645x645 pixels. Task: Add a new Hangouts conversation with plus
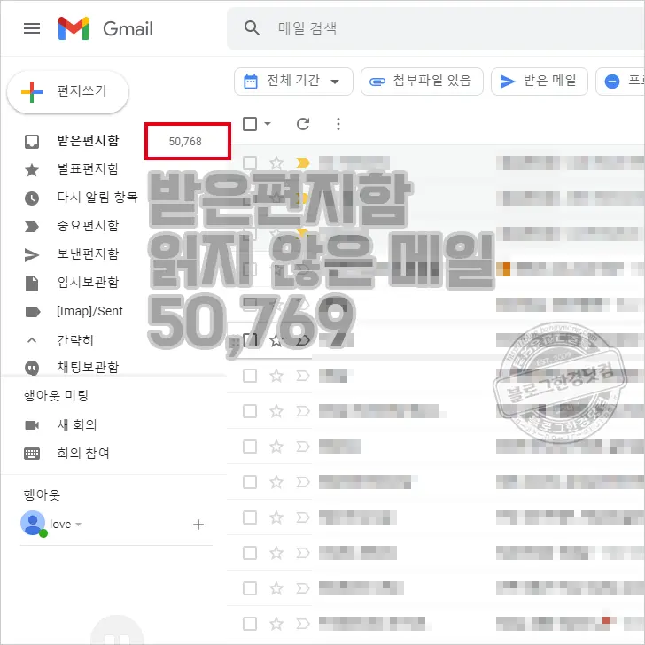point(198,525)
